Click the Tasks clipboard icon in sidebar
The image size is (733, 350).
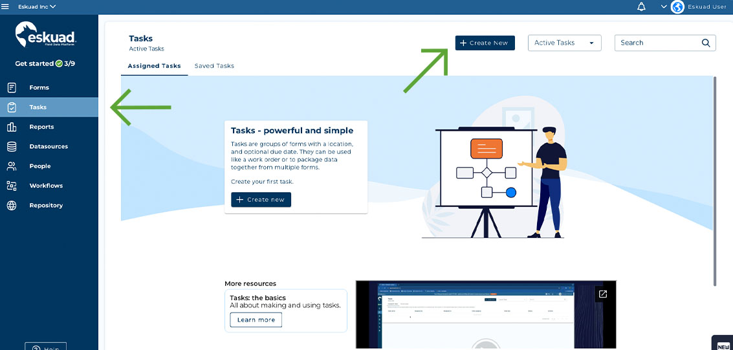click(12, 107)
